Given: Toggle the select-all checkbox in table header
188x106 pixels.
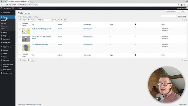Looking at the screenshot, I should click(20, 24).
